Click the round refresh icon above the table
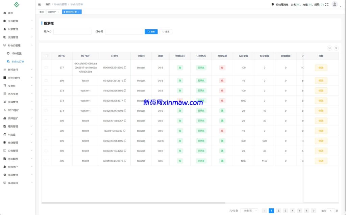 [x=336, y=48]
